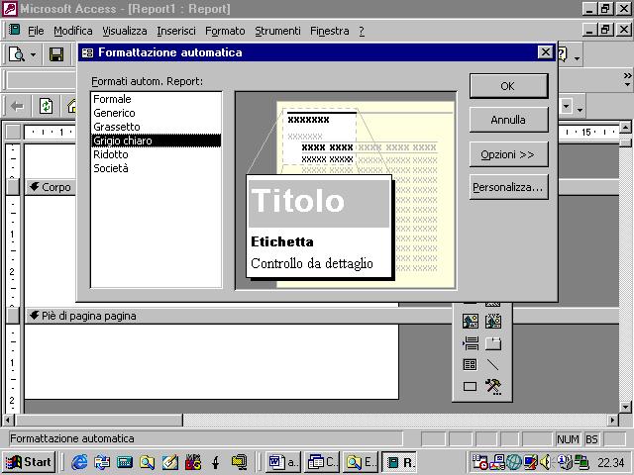Viewport: 634px width, 475px height.
Task: Select Grigio chiaro in the format list
Action: click(x=157, y=141)
